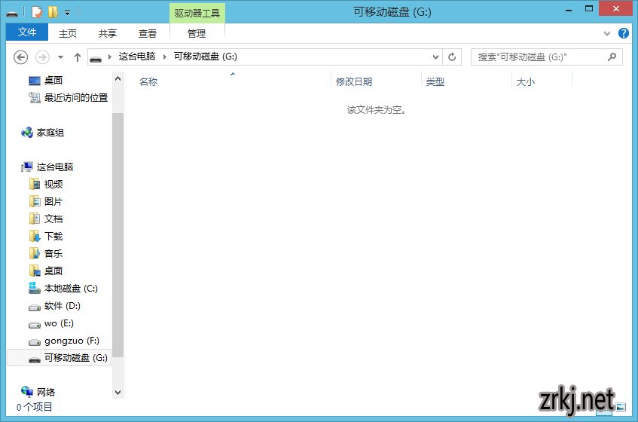This screenshot has width=638, height=422.
Task: Click the drive icon in address bar
Action: tap(96, 59)
